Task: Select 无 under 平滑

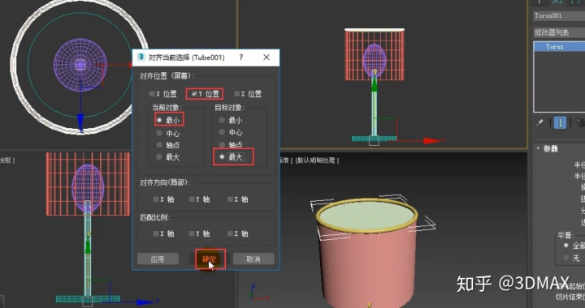Action: (566, 258)
